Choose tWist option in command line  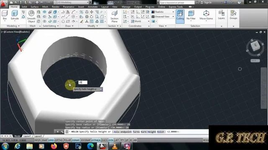160,132
